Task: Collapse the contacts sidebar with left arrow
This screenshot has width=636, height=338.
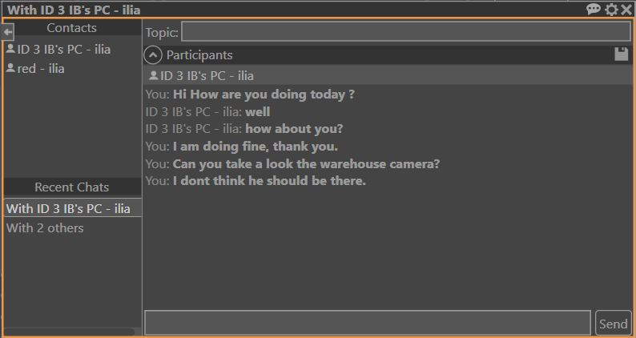Action: coord(8,31)
